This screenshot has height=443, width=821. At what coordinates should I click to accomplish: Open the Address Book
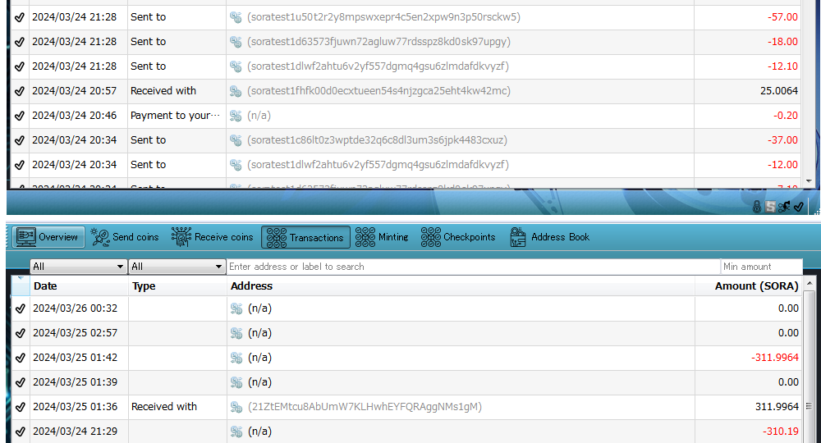(518, 237)
